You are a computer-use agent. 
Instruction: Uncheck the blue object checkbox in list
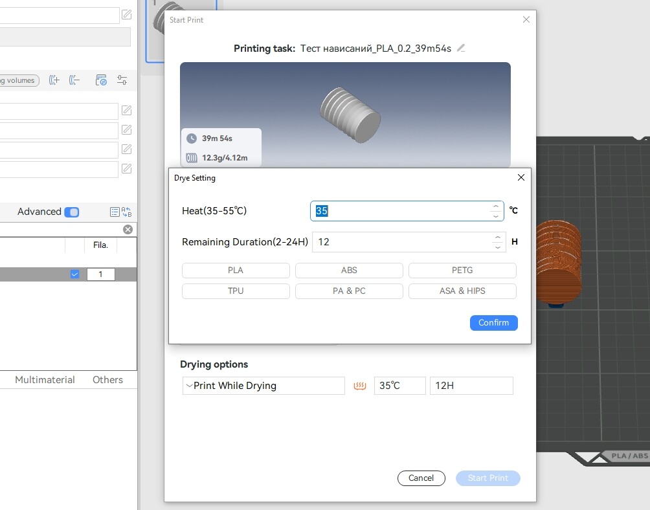74,274
